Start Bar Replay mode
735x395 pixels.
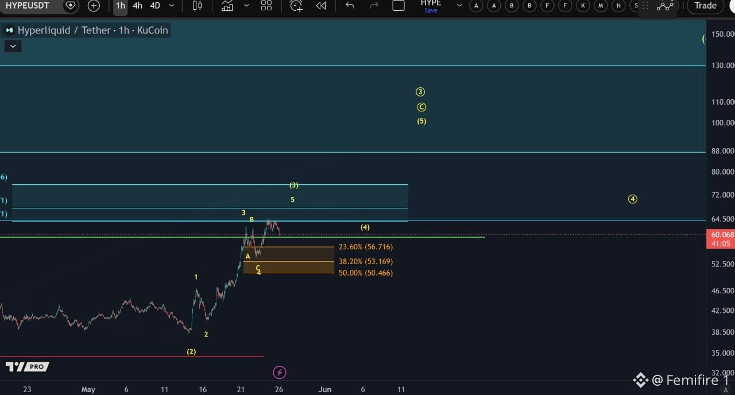[x=321, y=6]
